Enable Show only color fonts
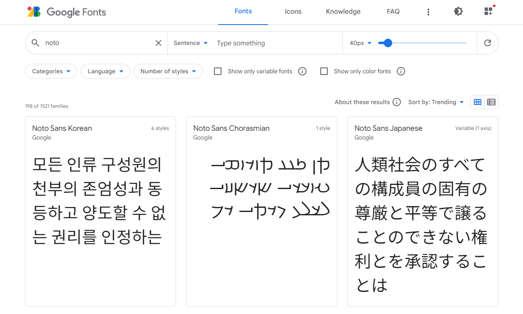This screenshot has width=523, height=314. (324, 71)
